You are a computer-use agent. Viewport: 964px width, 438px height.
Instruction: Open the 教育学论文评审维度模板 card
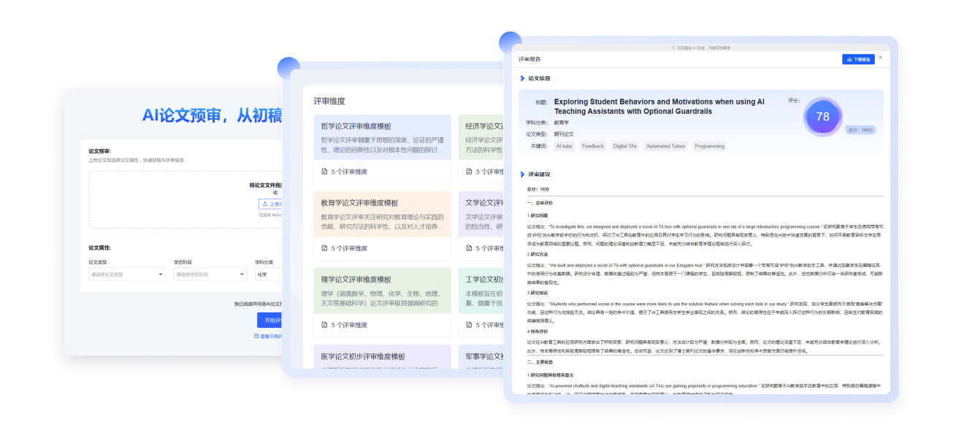pos(382,226)
